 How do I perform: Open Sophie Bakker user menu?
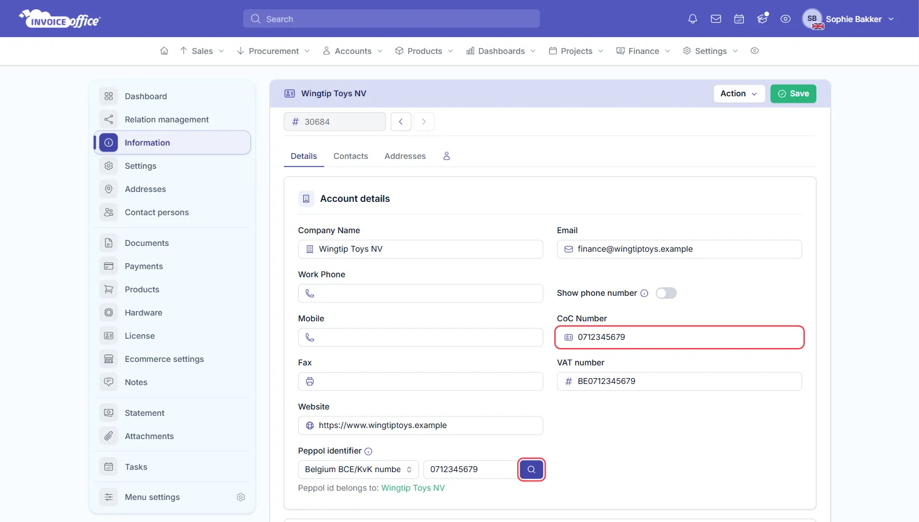point(848,19)
